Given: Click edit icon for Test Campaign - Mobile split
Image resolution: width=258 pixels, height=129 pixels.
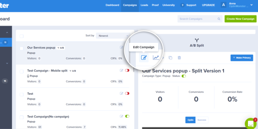Looking at the screenshot, I should pos(122,70).
